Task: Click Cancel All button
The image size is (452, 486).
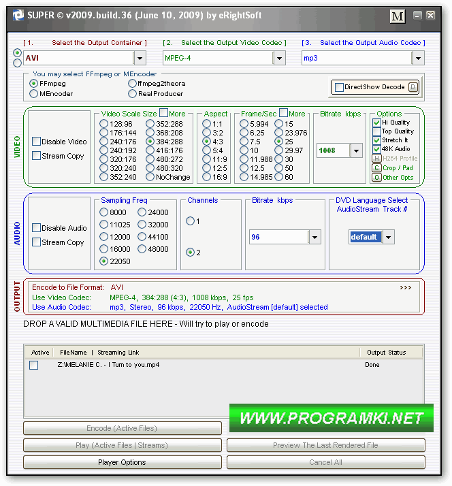Action: click(x=326, y=463)
